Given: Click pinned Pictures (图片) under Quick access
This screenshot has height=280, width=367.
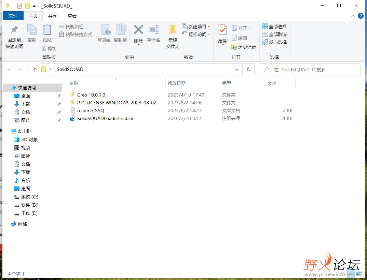Looking at the screenshot, I should [x=26, y=120].
